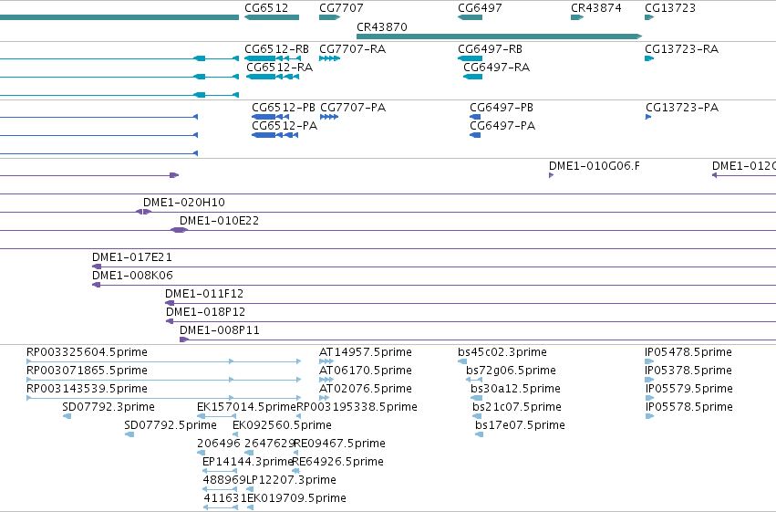
Task: Click the DME1-008K06 feature label
Action: 132,276
